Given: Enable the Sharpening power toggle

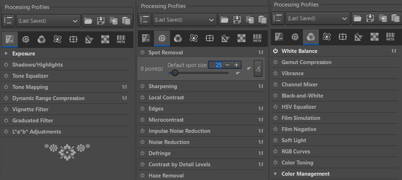Looking at the screenshot, I should (142, 86).
